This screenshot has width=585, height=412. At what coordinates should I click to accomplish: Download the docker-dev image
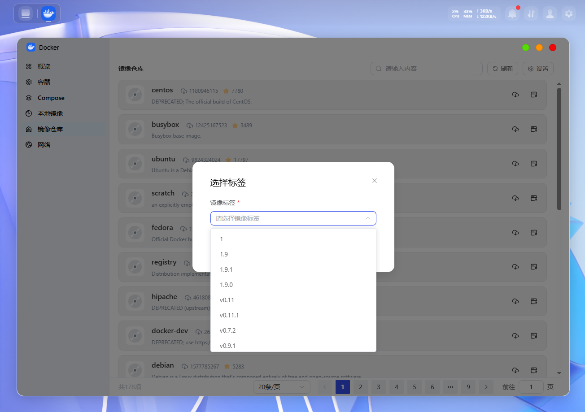[515, 336]
